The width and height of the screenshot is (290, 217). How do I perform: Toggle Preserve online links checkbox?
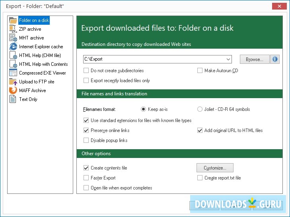pyautogui.click(x=86, y=130)
